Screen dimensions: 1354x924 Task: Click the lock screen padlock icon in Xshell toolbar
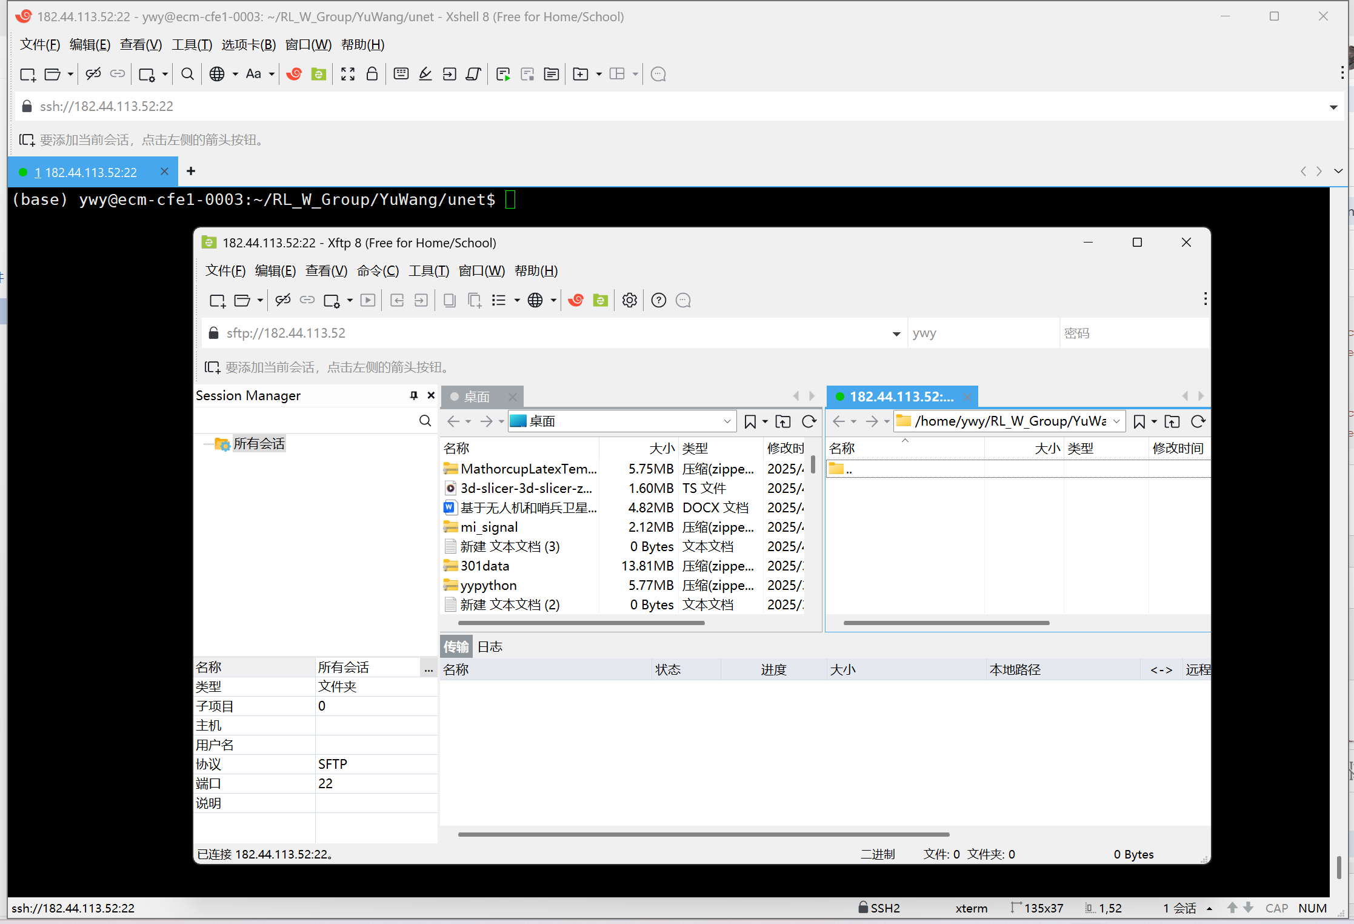[x=372, y=74]
